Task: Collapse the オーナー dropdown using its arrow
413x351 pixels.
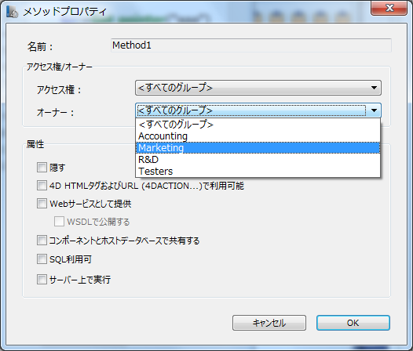Action: [374, 110]
